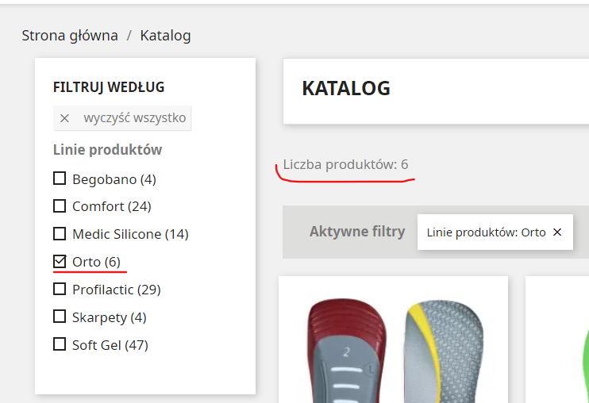589x403 pixels.
Task: Check the Soft Gel (47) box
Action: [60, 344]
